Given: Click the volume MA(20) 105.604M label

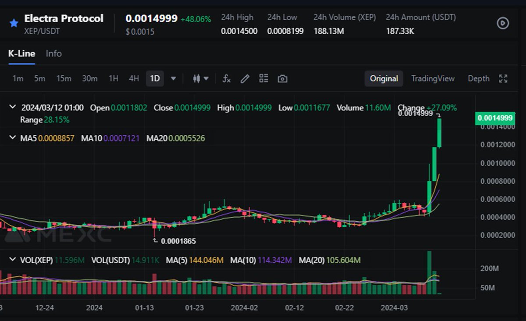Looking at the screenshot, I should click(330, 260).
